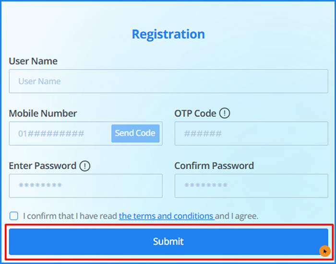
Task: Click the Confirm Password input field
Action: click(x=251, y=186)
